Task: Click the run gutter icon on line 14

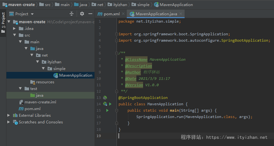Action: click(x=110, y=104)
